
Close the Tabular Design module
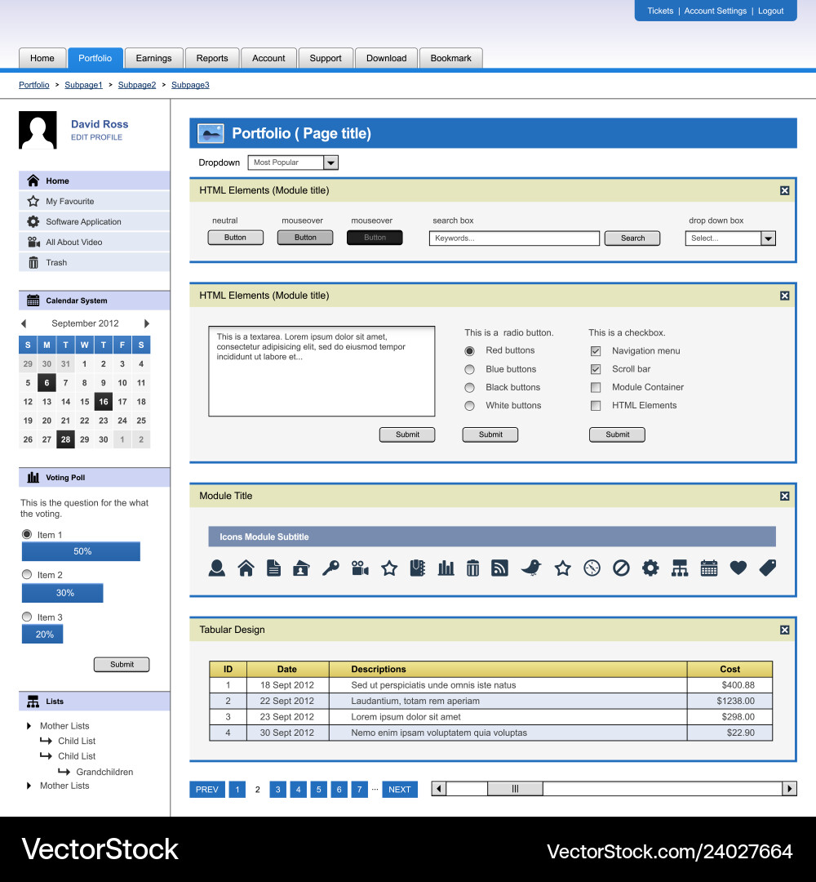pos(784,630)
